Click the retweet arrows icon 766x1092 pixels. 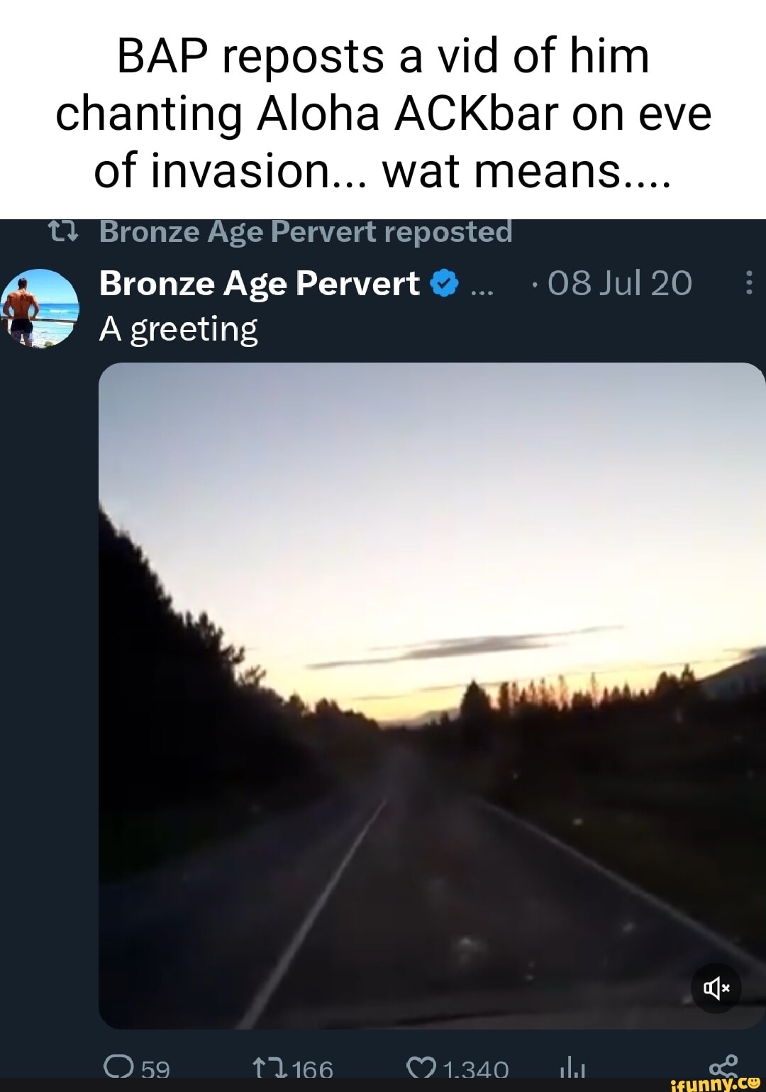point(270,1068)
